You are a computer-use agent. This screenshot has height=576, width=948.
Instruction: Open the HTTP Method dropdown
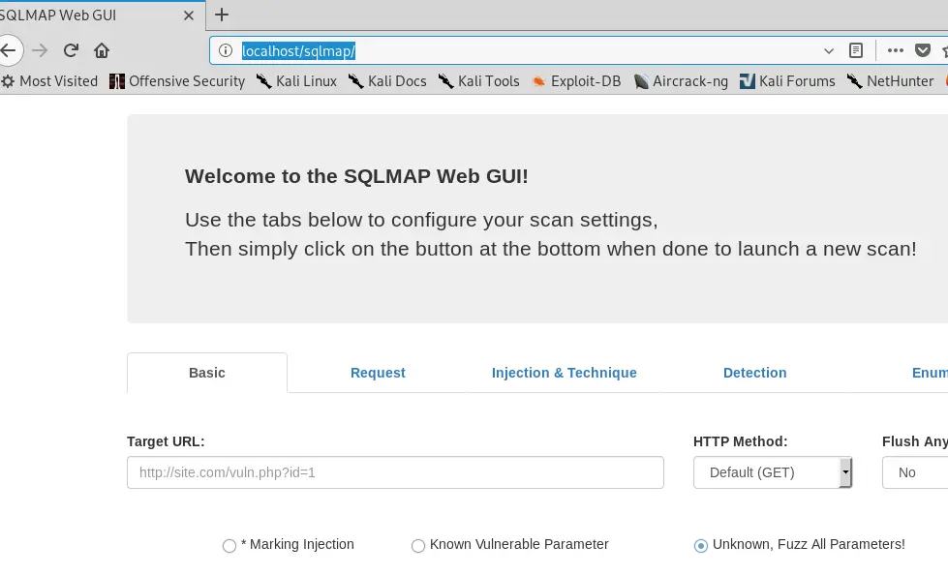pos(773,472)
